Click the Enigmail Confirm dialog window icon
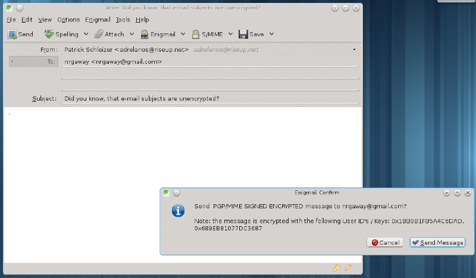Image resolution: width=476 pixels, height=278 pixels. click(166, 193)
